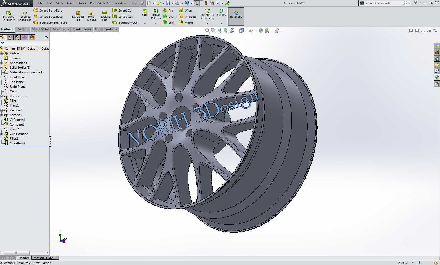The width and height of the screenshot is (440, 265).
Task: Start the Linear Pattern tool
Action: (x=156, y=14)
